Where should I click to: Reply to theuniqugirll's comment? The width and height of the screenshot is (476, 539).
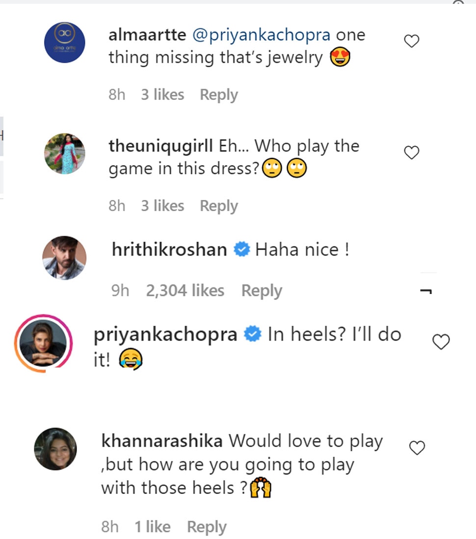click(219, 206)
